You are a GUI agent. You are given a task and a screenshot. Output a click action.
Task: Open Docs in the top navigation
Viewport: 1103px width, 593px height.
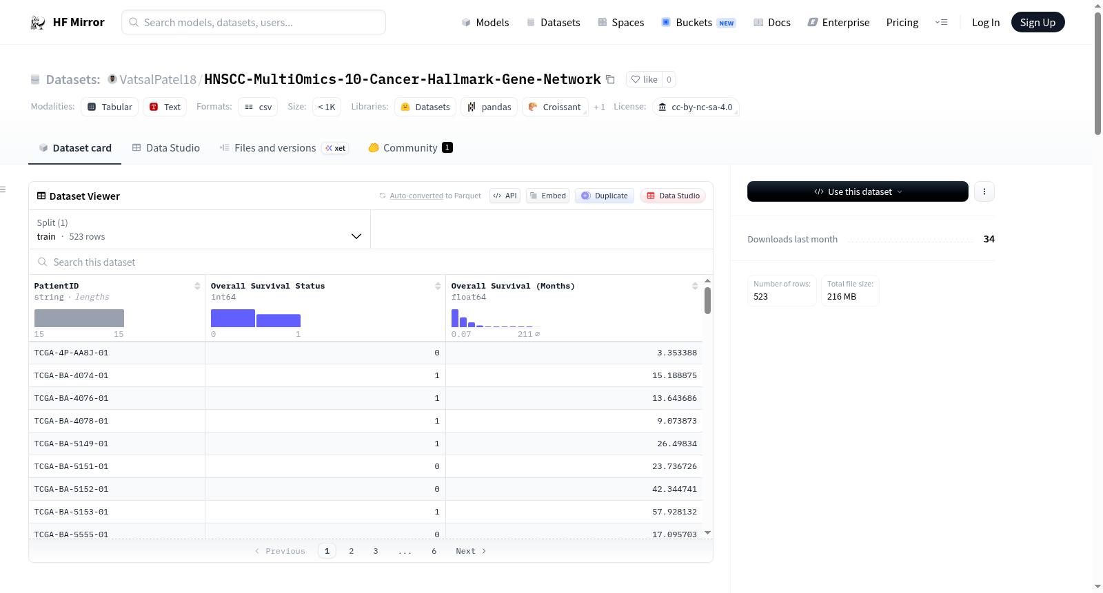(x=772, y=23)
